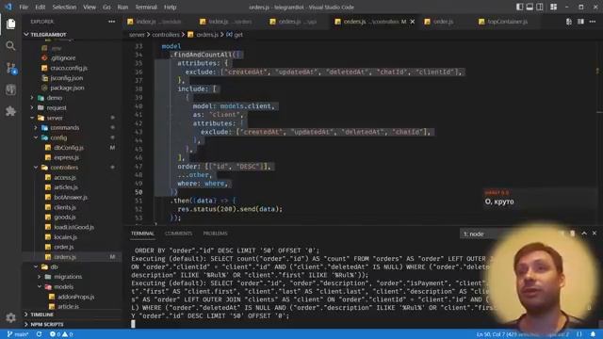
Task: Open the Manage gear menu
Action: (x=10, y=317)
